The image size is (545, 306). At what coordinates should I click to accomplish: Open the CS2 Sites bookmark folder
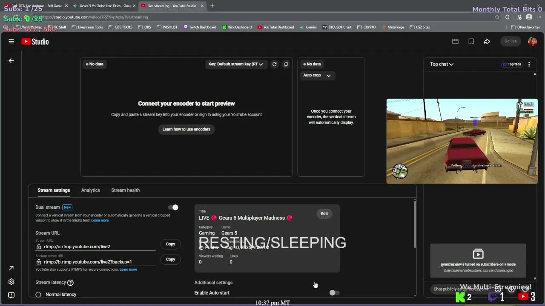tap(419, 27)
